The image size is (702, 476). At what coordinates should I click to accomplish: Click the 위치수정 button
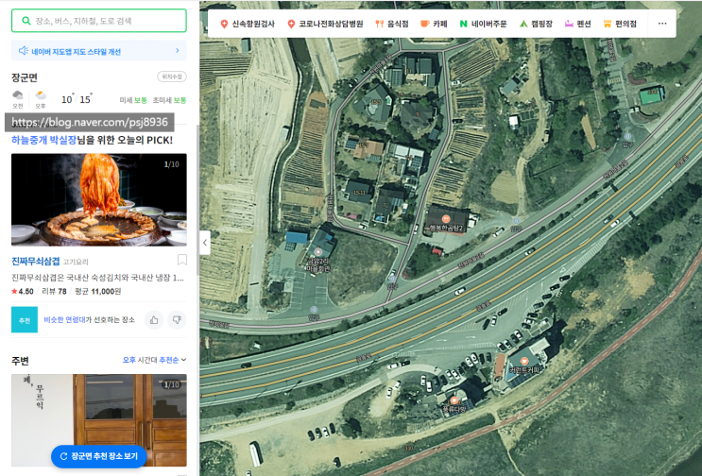(172, 76)
